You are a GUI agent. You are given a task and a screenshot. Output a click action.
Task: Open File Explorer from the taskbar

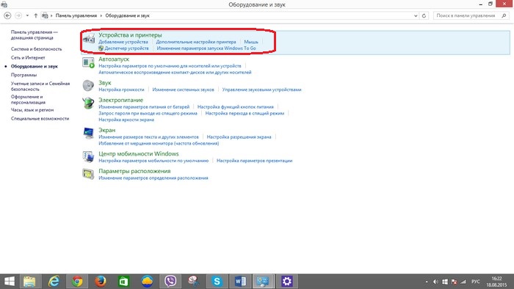coord(29,281)
